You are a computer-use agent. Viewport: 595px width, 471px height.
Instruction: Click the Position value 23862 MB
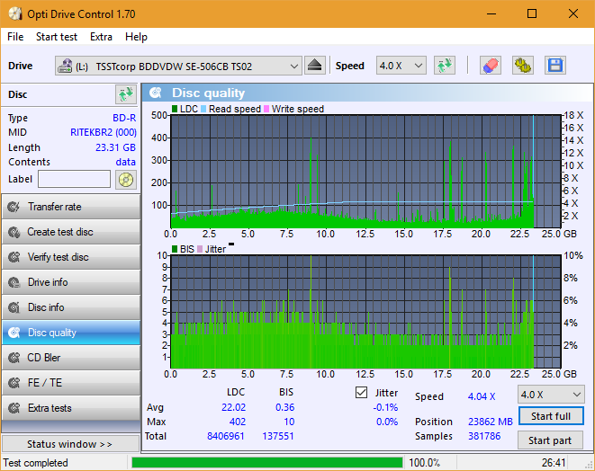[491, 422]
